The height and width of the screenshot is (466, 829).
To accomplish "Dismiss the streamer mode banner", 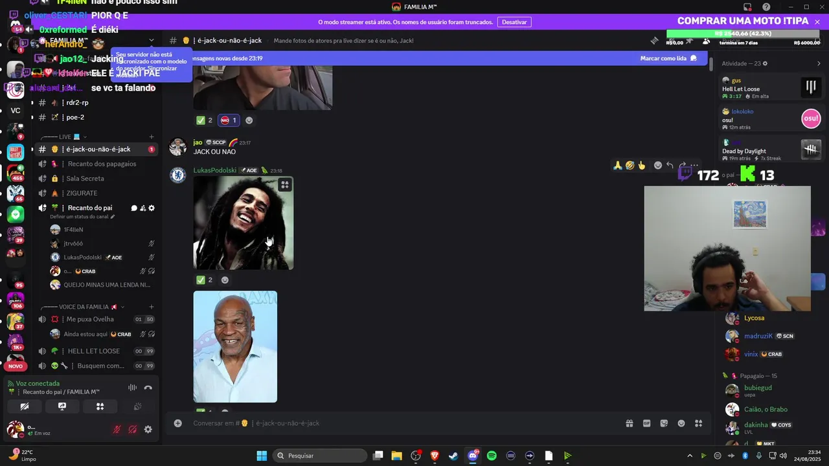I will point(817,22).
